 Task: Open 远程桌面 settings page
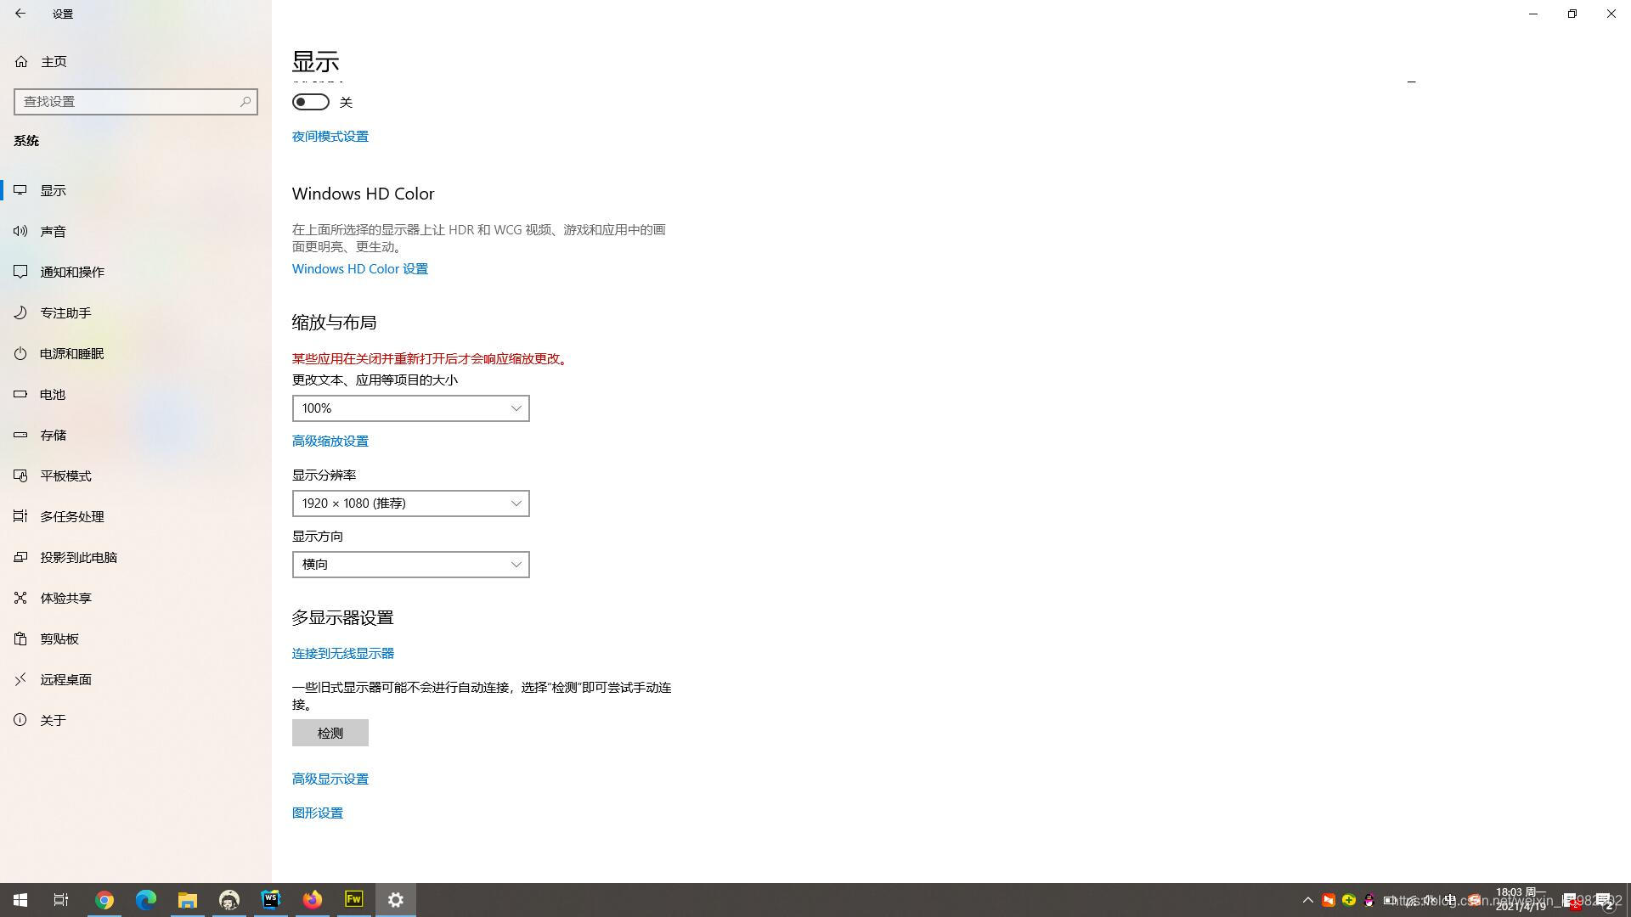(65, 679)
